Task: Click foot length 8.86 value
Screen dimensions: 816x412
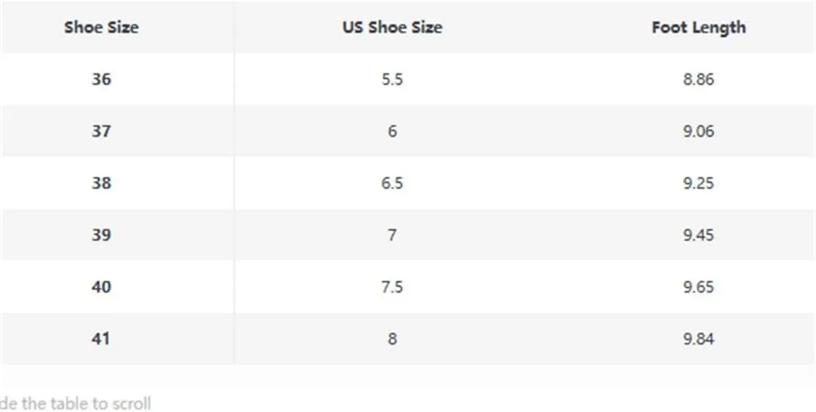Action: pos(699,79)
